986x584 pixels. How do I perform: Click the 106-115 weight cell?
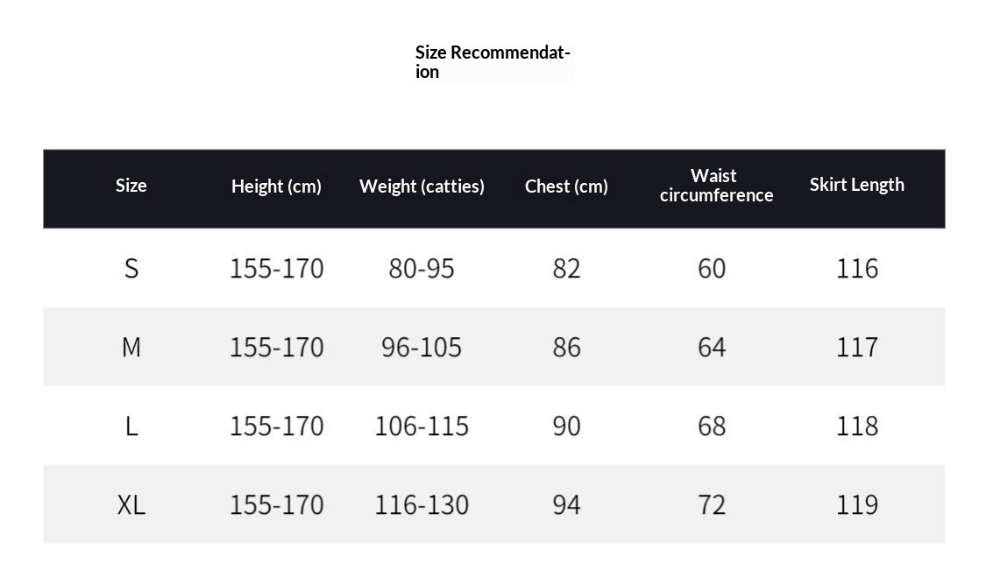422,426
